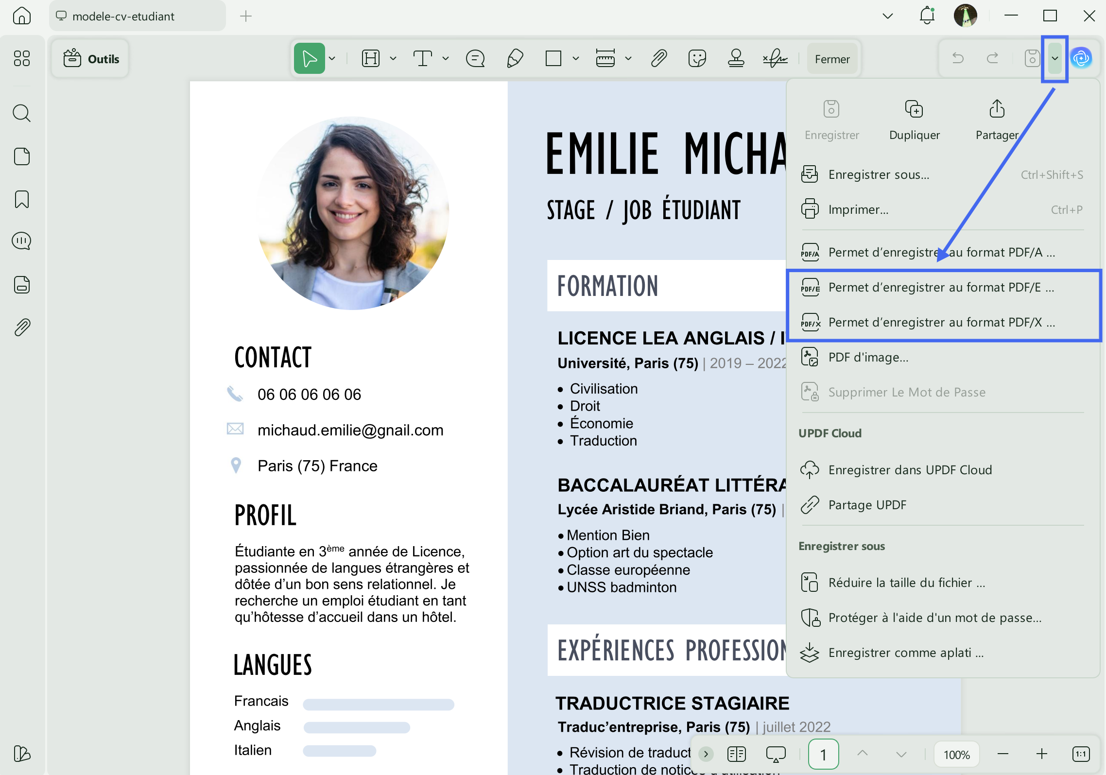Select the comment annotation tool
This screenshot has height=775, width=1106.
point(475,58)
